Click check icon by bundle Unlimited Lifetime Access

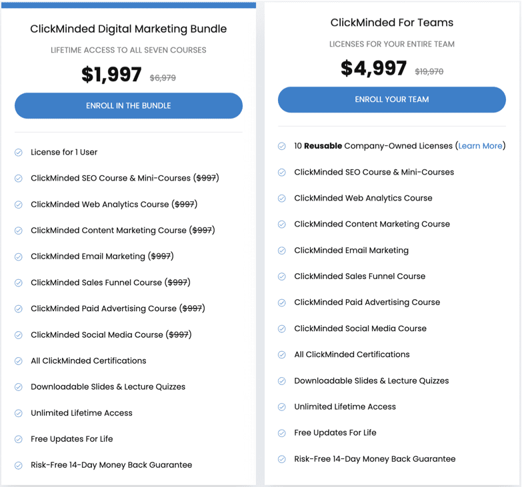click(x=19, y=413)
